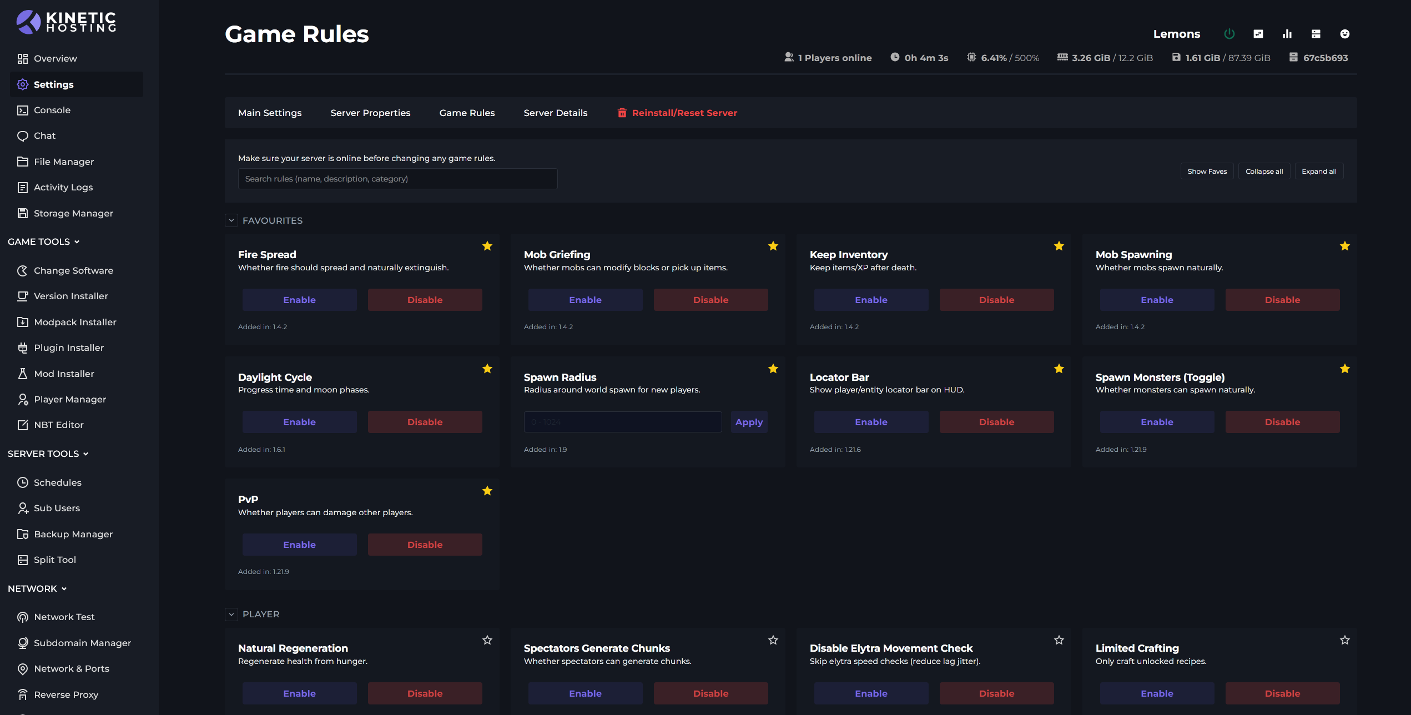Image resolution: width=1411 pixels, height=715 pixels.
Task: Open the statistics bar chart icon
Action: tap(1287, 34)
